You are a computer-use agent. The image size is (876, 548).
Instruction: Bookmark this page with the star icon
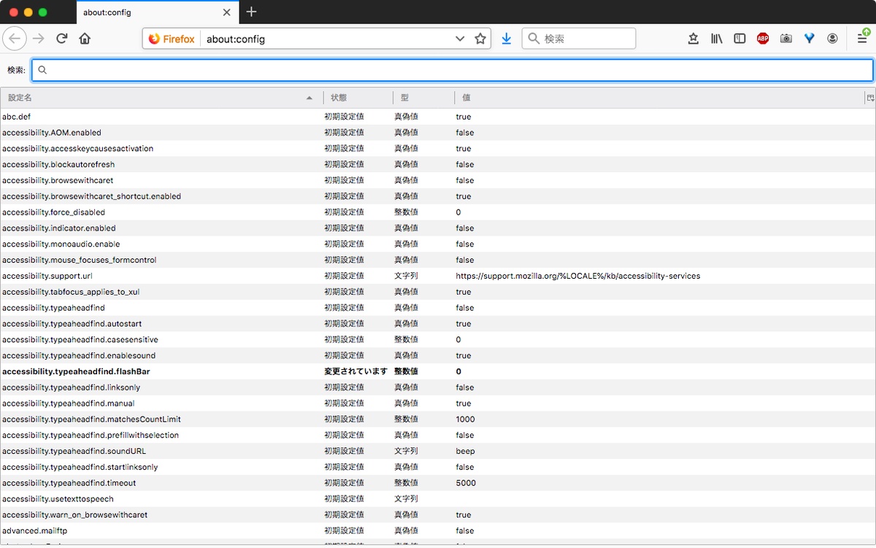point(480,39)
